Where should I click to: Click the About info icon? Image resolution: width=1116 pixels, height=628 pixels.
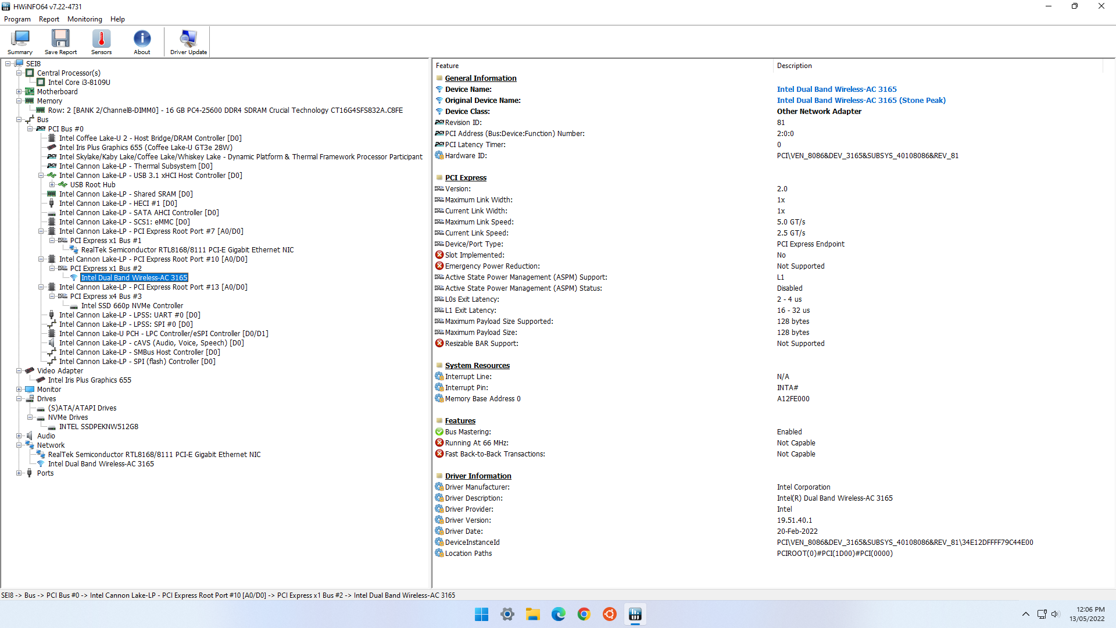click(142, 42)
